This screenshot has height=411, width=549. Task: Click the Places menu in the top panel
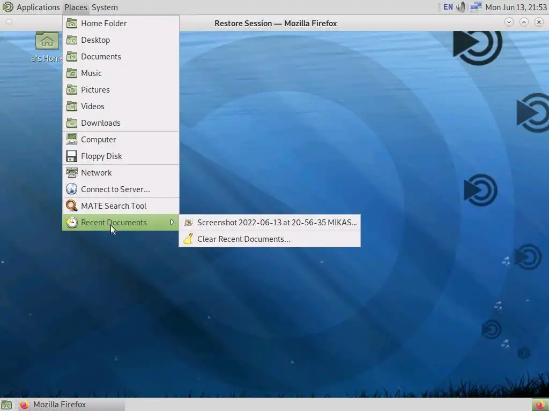[76, 7]
